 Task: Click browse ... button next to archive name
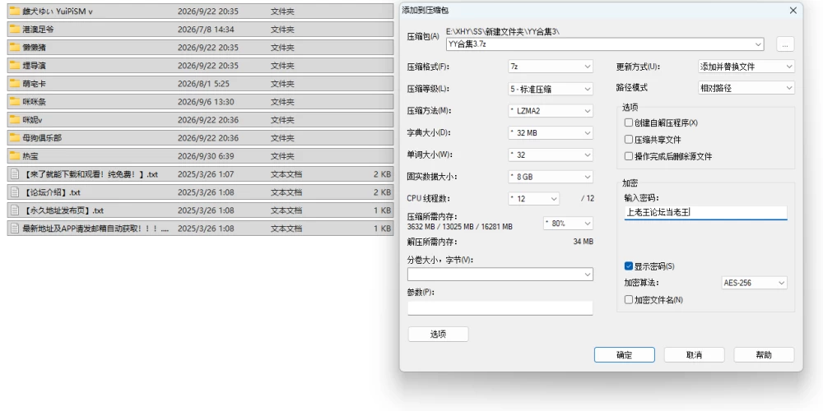tap(784, 44)
